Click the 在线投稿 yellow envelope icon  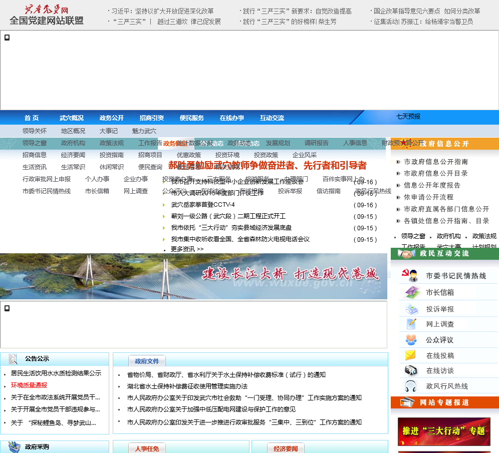coord(411,355)
